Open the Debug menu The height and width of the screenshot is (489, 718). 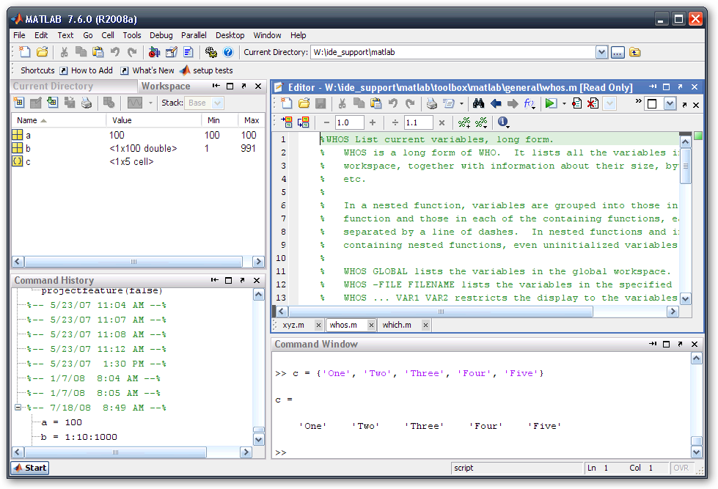[x=161, y=35]
